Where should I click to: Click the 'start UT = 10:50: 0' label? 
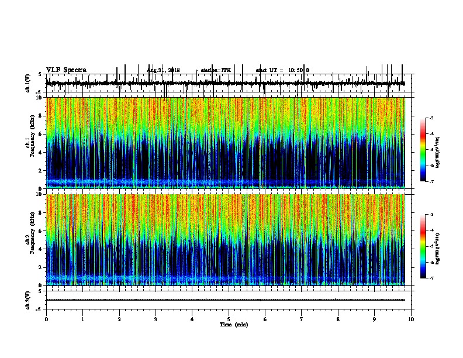click(282, 70)
